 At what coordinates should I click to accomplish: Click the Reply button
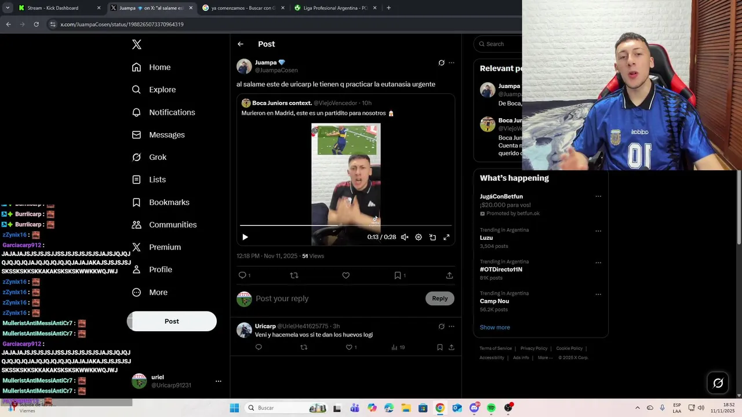tap(440, 299)
